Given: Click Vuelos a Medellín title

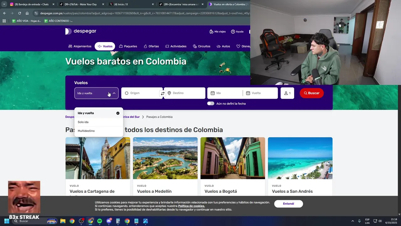Looking at the screenshot, I should point(154,191).
